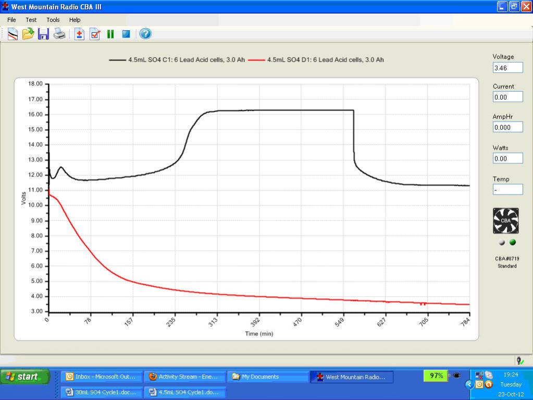Image resolution: width=533 pixels, height=400 pixels.
Task: Open a saved test file via folder icon
Action: [x=28, y=34]
